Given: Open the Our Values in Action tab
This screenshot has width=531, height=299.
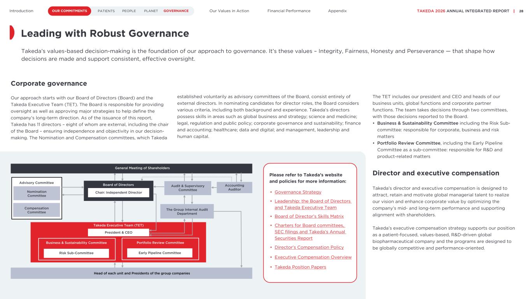Looking at the screenshot, I should [229, 11].
